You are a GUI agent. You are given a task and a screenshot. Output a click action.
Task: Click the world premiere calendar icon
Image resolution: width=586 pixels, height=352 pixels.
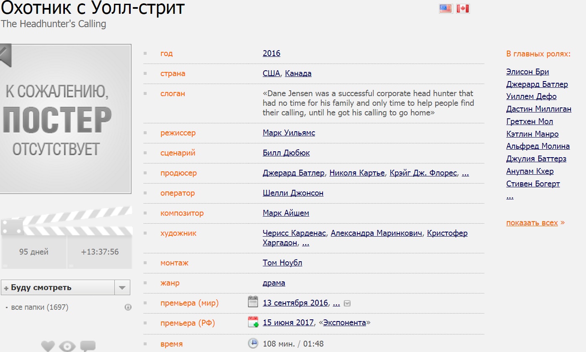253,302
